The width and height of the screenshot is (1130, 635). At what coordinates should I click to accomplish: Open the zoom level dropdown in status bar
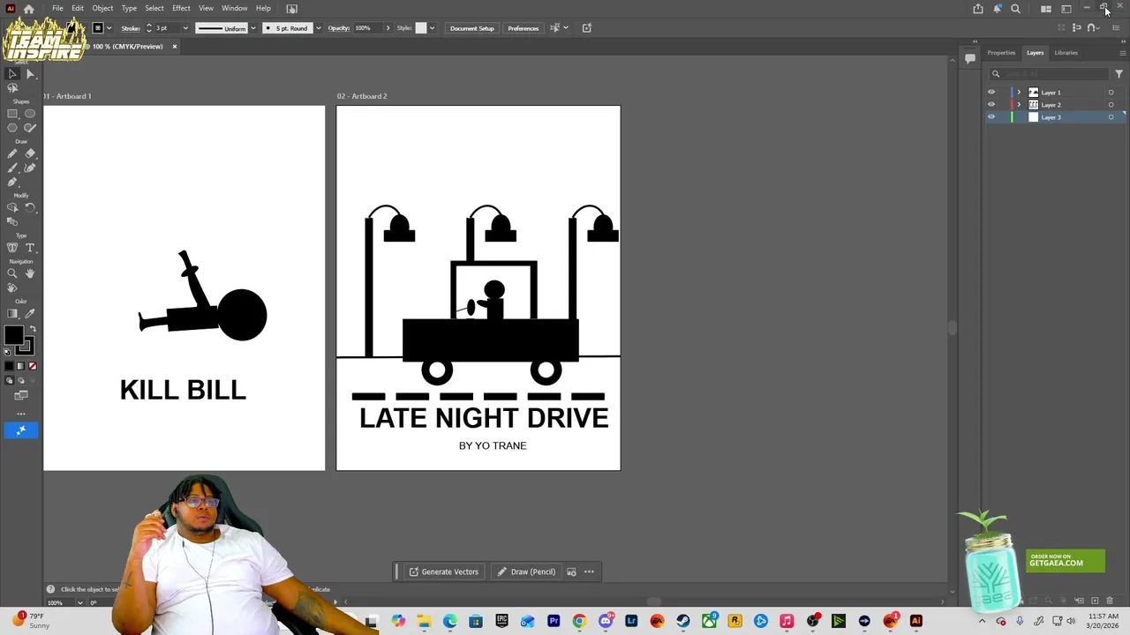79,602
